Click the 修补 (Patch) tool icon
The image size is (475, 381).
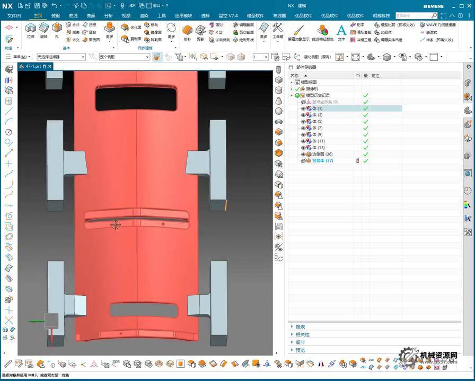[187, 29]
